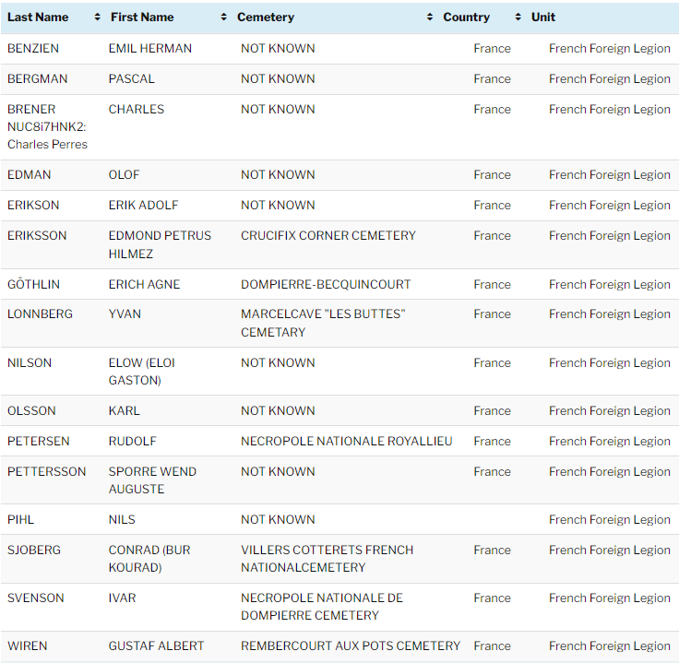Click the First Name column header
This screenshot has width=679, height=663.
(142, 17)
